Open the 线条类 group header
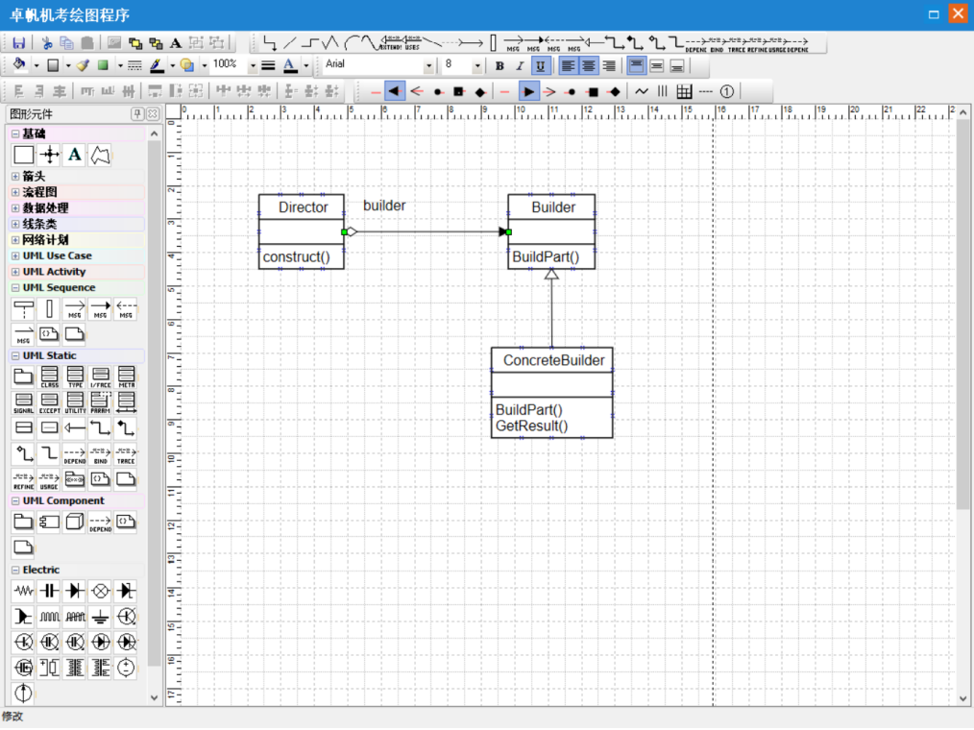 pos(78,224)
